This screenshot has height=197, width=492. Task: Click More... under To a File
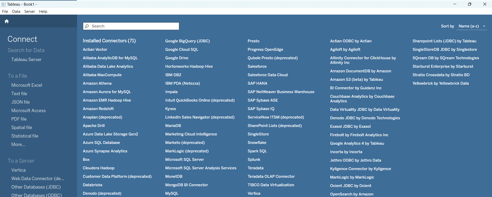(x=18, y=144)
